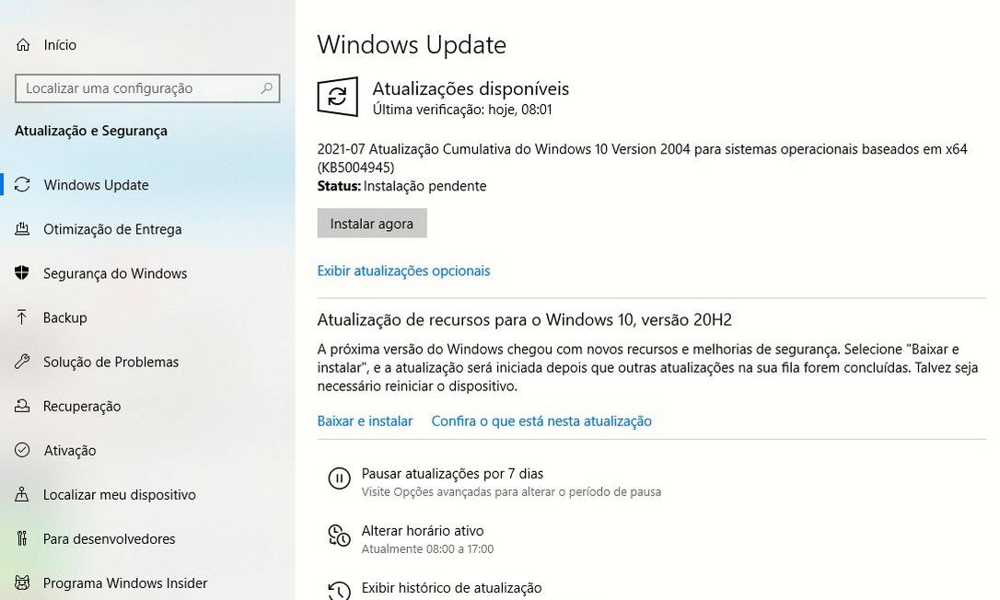The width and height of the screenshot is (1000, 600).
Task: Click into the Localizar uma configuração field
Action: (147, 88)
